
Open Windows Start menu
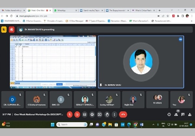click(x=53, y=125)
